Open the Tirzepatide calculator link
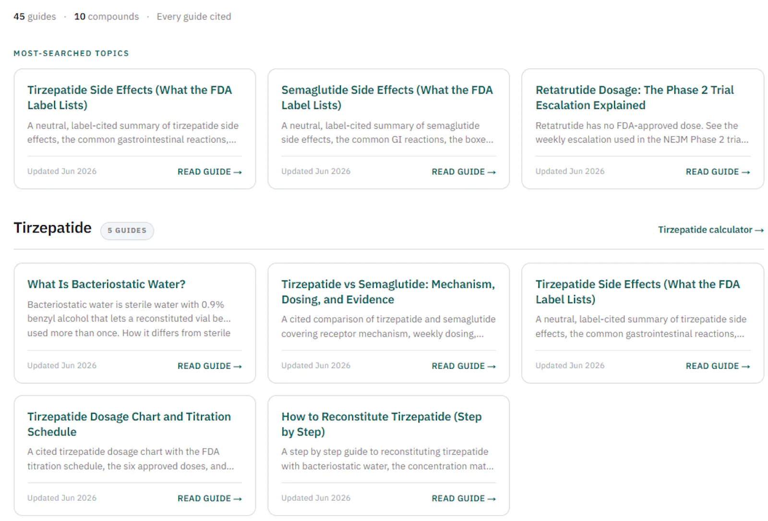This screenshot has width=768, height=521. tap(710, 230)
